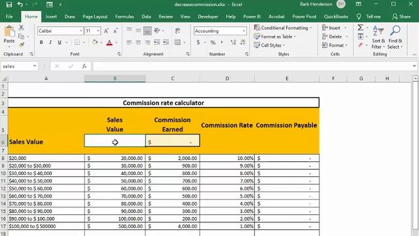Open the Name Box dropdown arrow
The height and width of the screenshot is (236, 419).
pos(35,66)
